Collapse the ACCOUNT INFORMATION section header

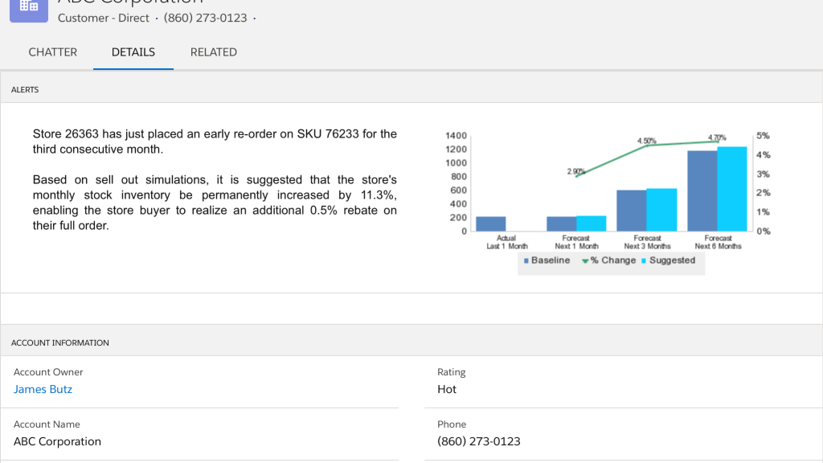pos(59,342)
